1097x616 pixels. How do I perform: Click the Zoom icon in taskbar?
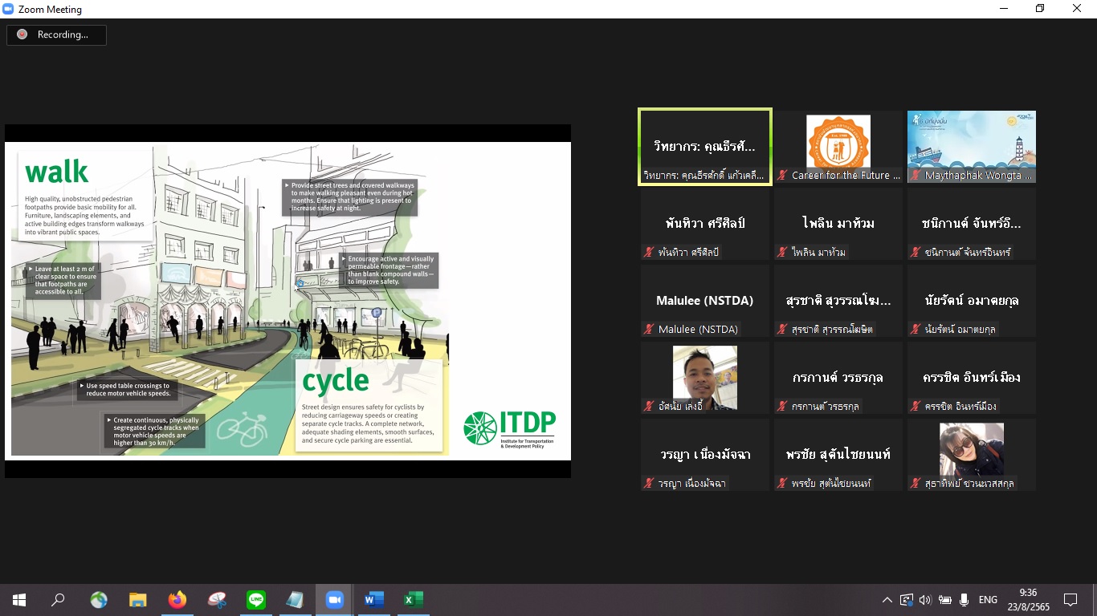click(x=334, y=600)
